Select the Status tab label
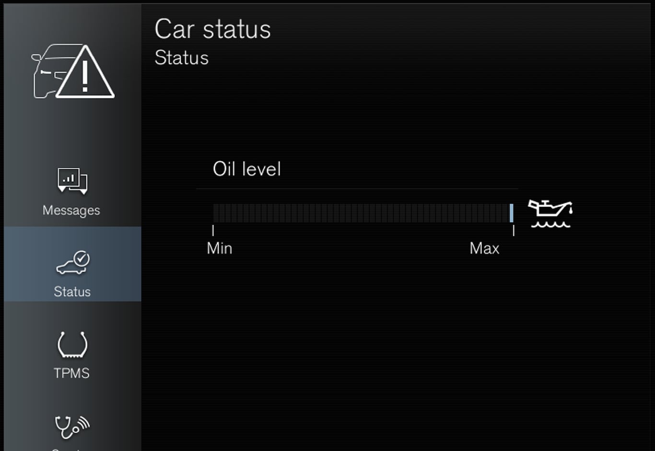This screenshot has width=655, height=451. coord(72,291)
